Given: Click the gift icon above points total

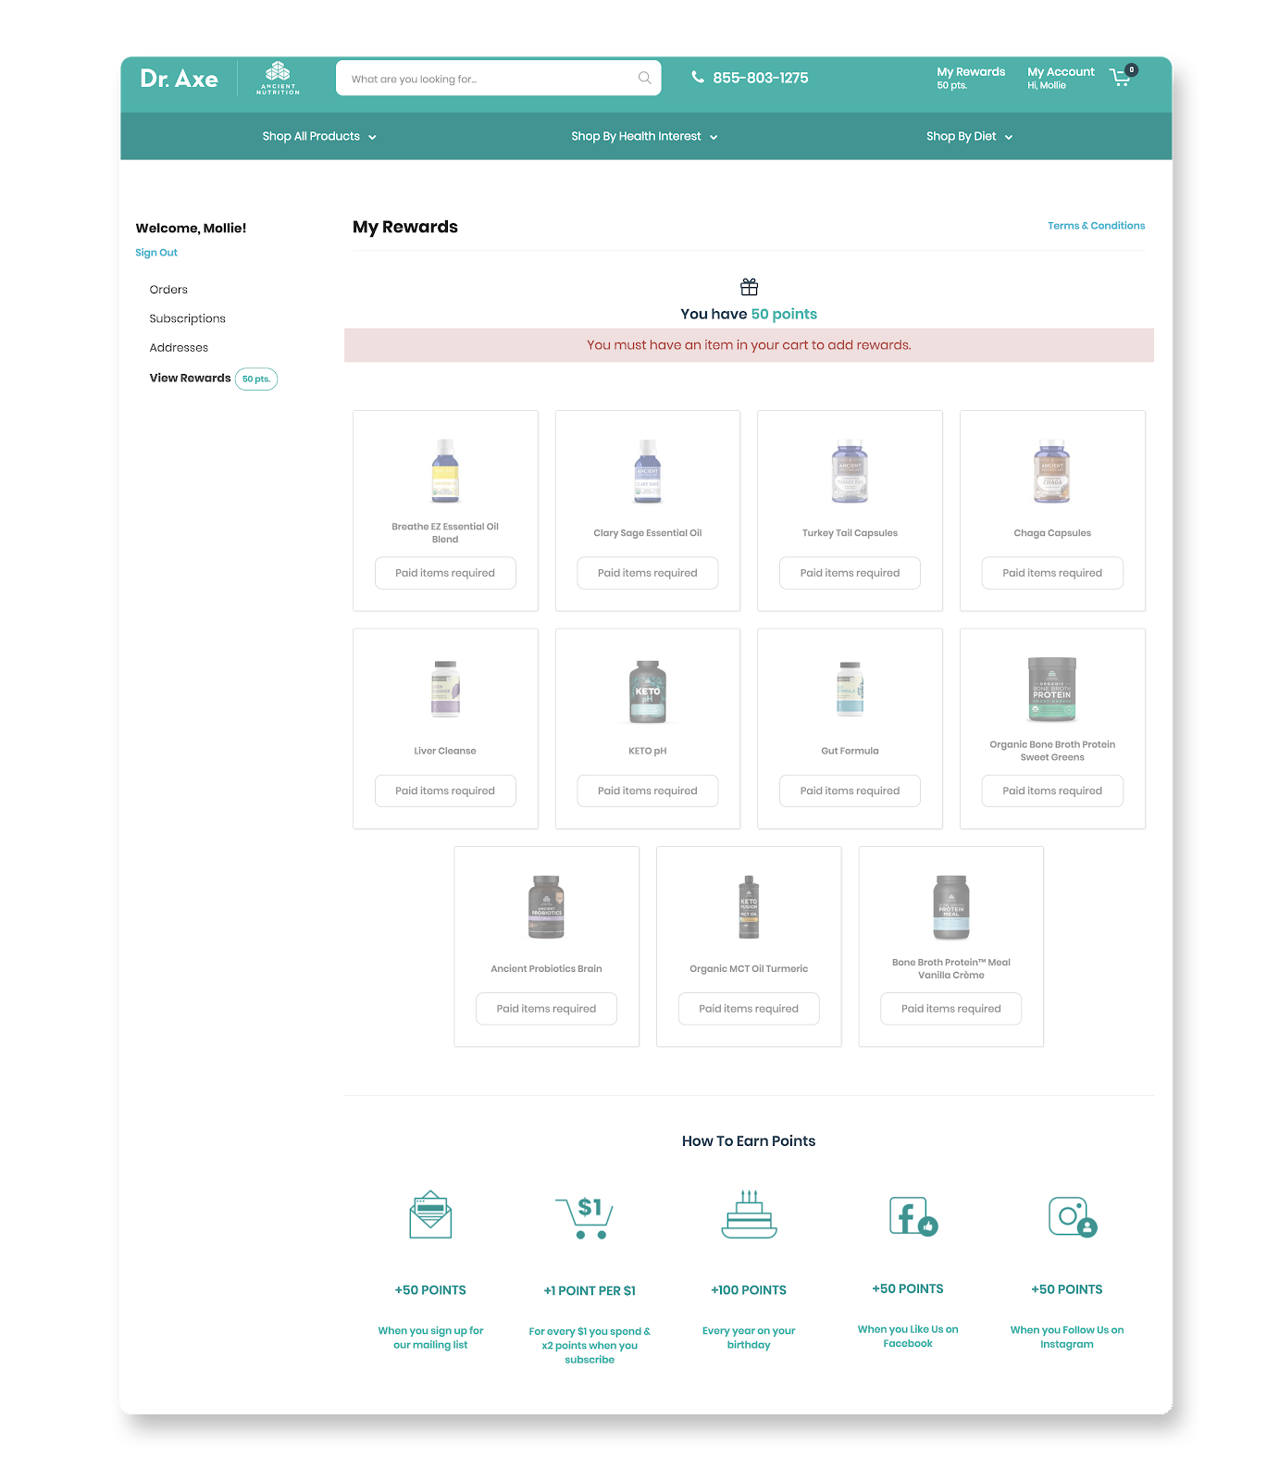Looking at the screenshot, I should (x=749, y=287).
